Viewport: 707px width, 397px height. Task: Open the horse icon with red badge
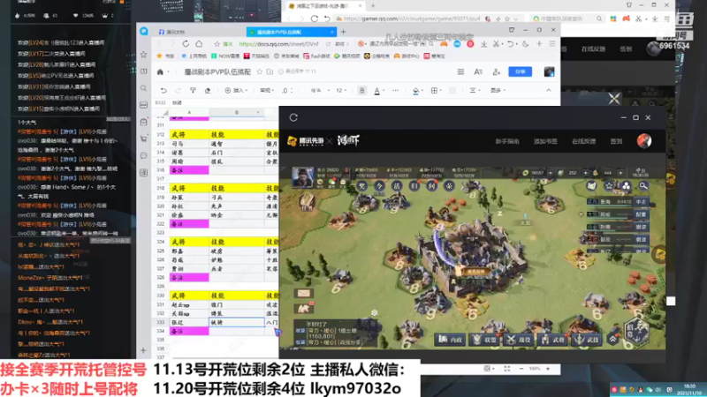(303, 308)
